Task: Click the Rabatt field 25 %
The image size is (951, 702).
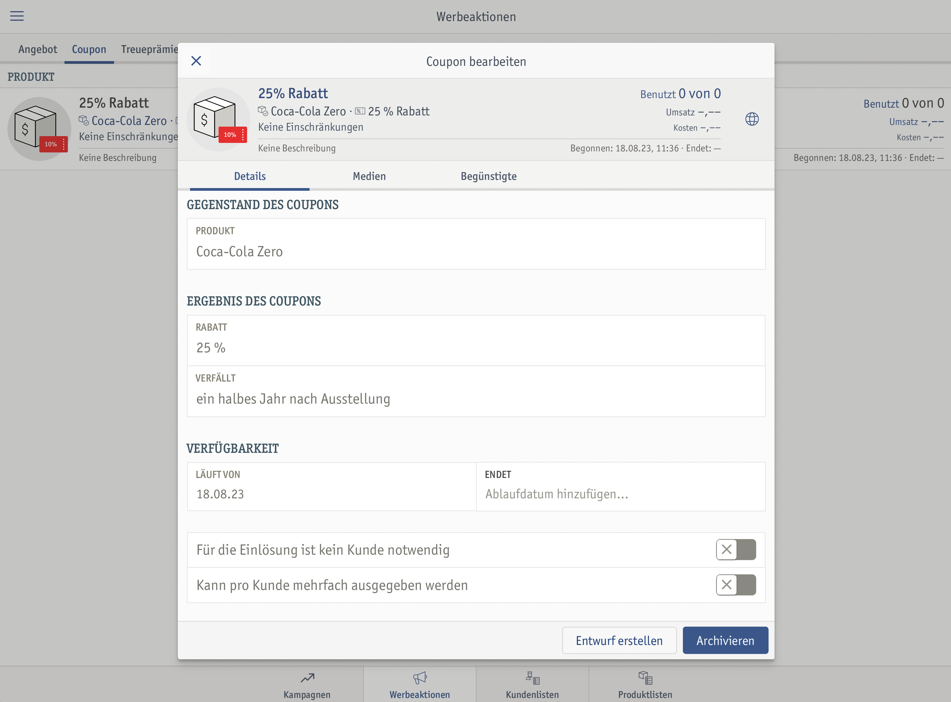Action: tap(476, 340)
